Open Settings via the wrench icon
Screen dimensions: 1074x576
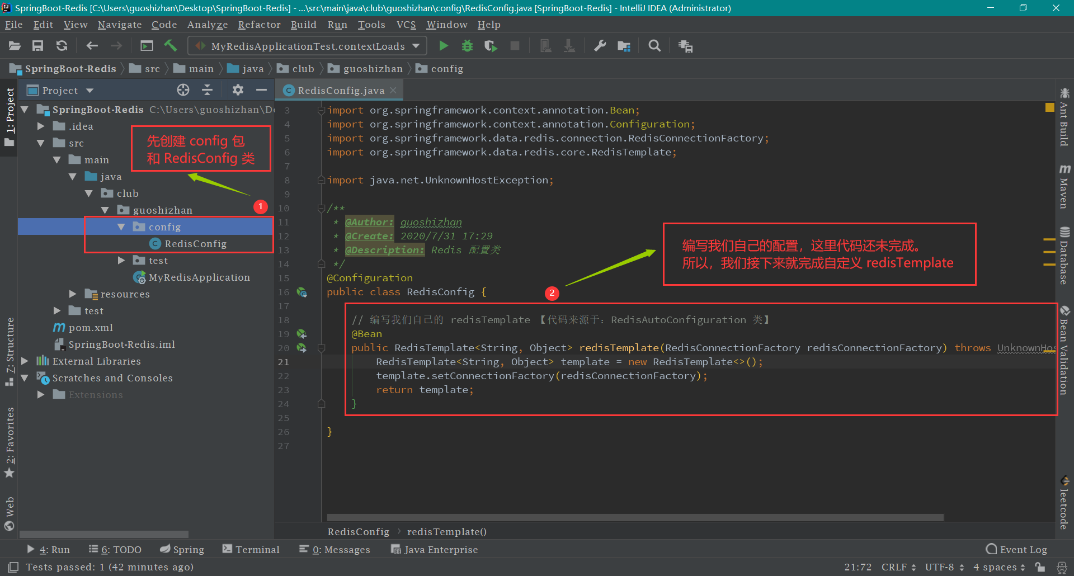600,46
